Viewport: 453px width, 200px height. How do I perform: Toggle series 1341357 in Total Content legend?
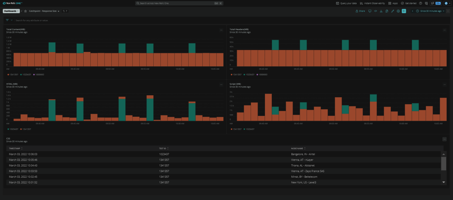[x=14, y=75]
